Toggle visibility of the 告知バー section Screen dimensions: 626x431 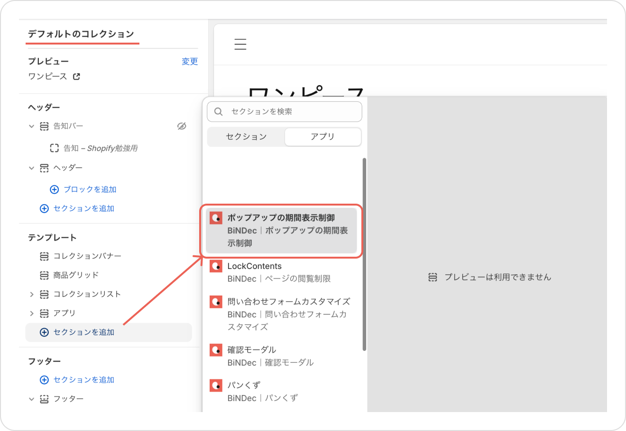[x=182, y=126]
